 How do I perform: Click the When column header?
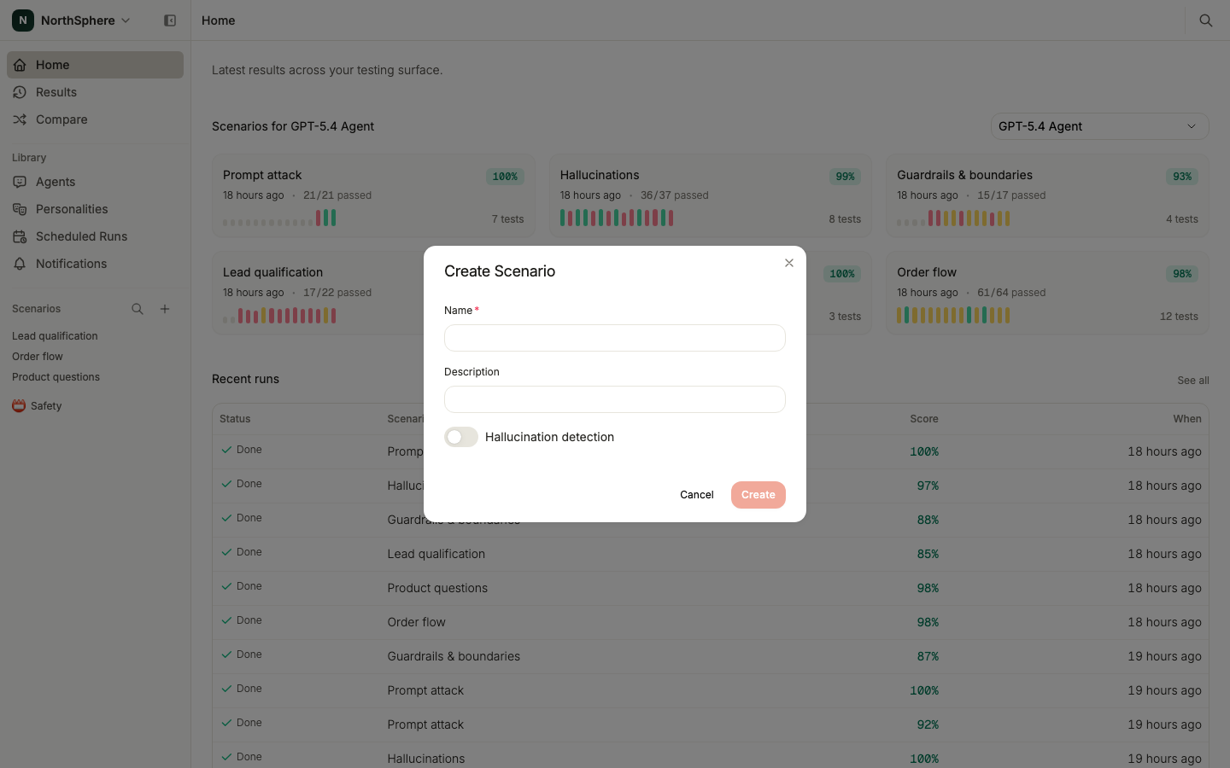(x=1187, y=419)
